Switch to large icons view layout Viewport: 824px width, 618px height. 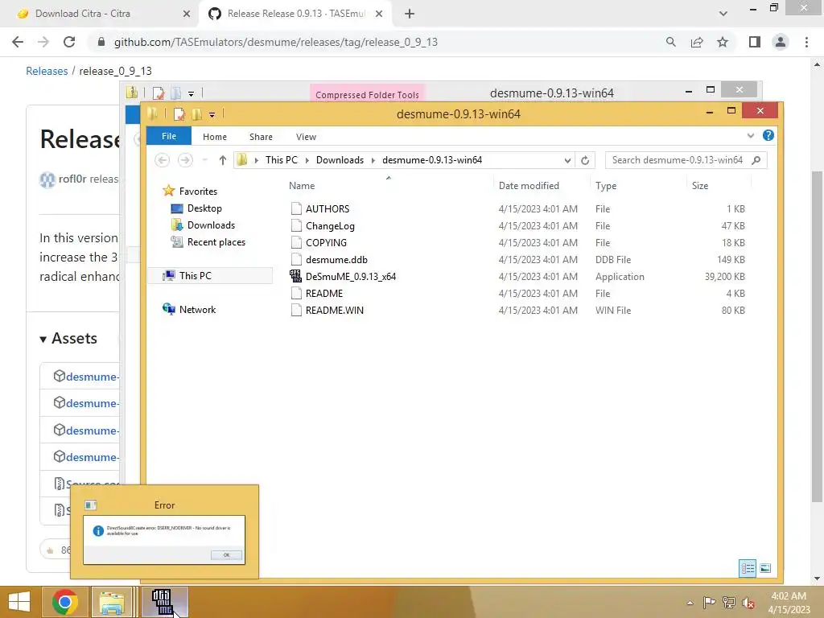765,568
